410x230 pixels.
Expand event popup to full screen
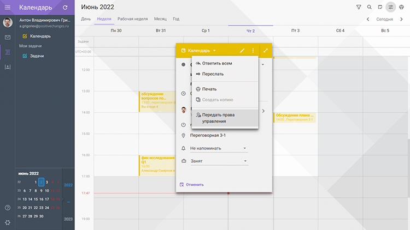click(265, 51)
